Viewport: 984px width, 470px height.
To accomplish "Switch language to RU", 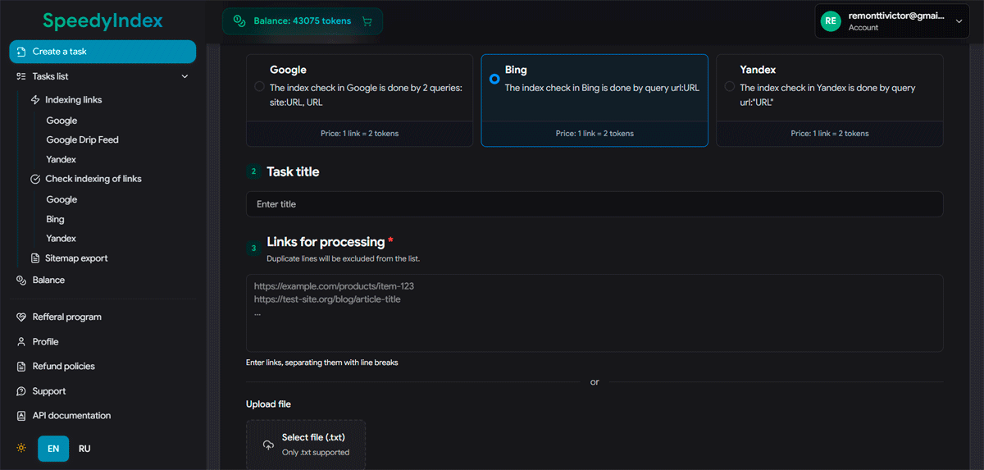I will [84, 449].
